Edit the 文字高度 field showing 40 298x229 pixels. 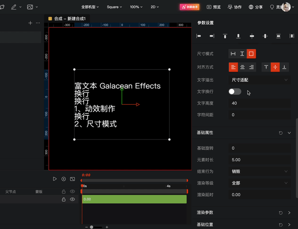(x=260, y=103)
